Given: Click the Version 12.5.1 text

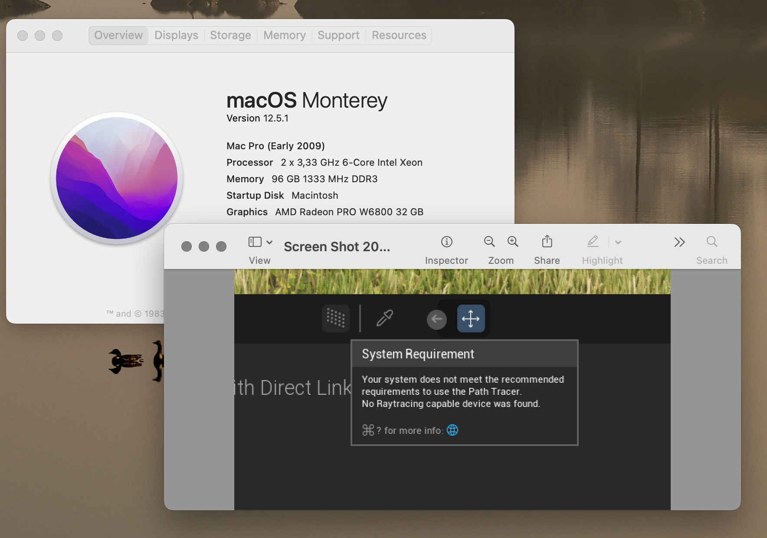Looking at the screenshot, I should tap(257, 118).
